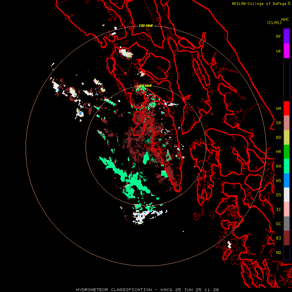Click the 25 JUN 25 date text
292x292 pixels.
[188, 290]
